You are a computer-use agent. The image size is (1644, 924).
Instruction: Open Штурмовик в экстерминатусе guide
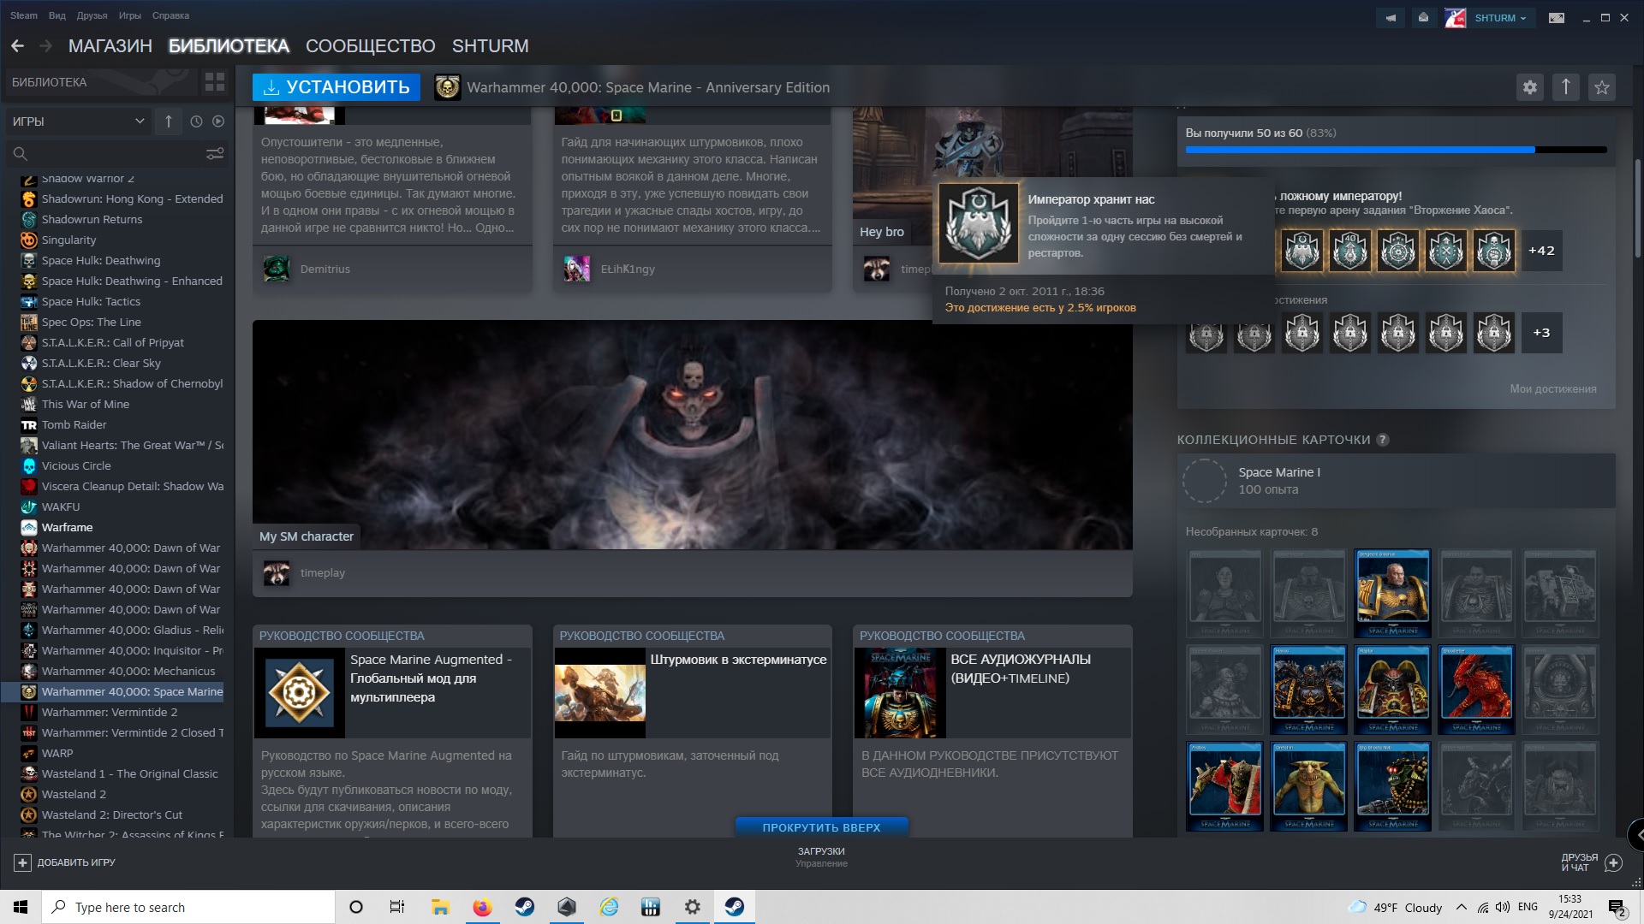coord(693,691)
